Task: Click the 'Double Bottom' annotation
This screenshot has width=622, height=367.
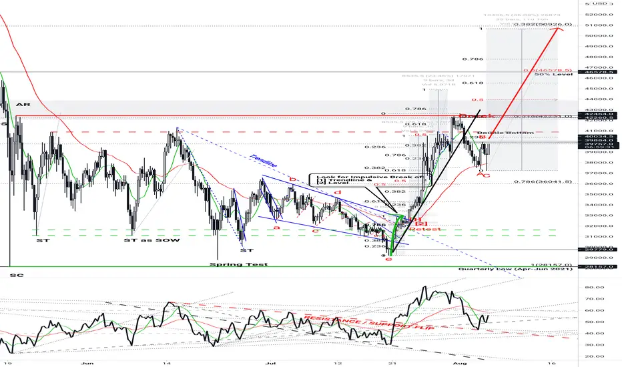Action: click(x=505, y=133)
